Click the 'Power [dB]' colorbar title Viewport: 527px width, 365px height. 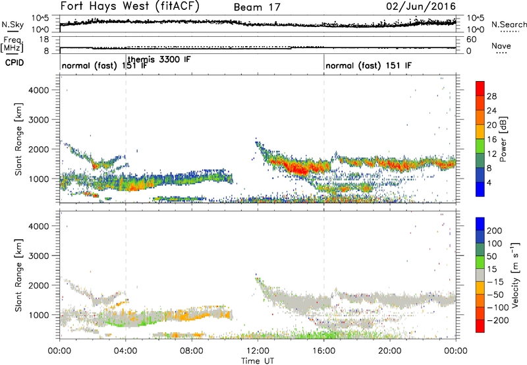point(503,139)
